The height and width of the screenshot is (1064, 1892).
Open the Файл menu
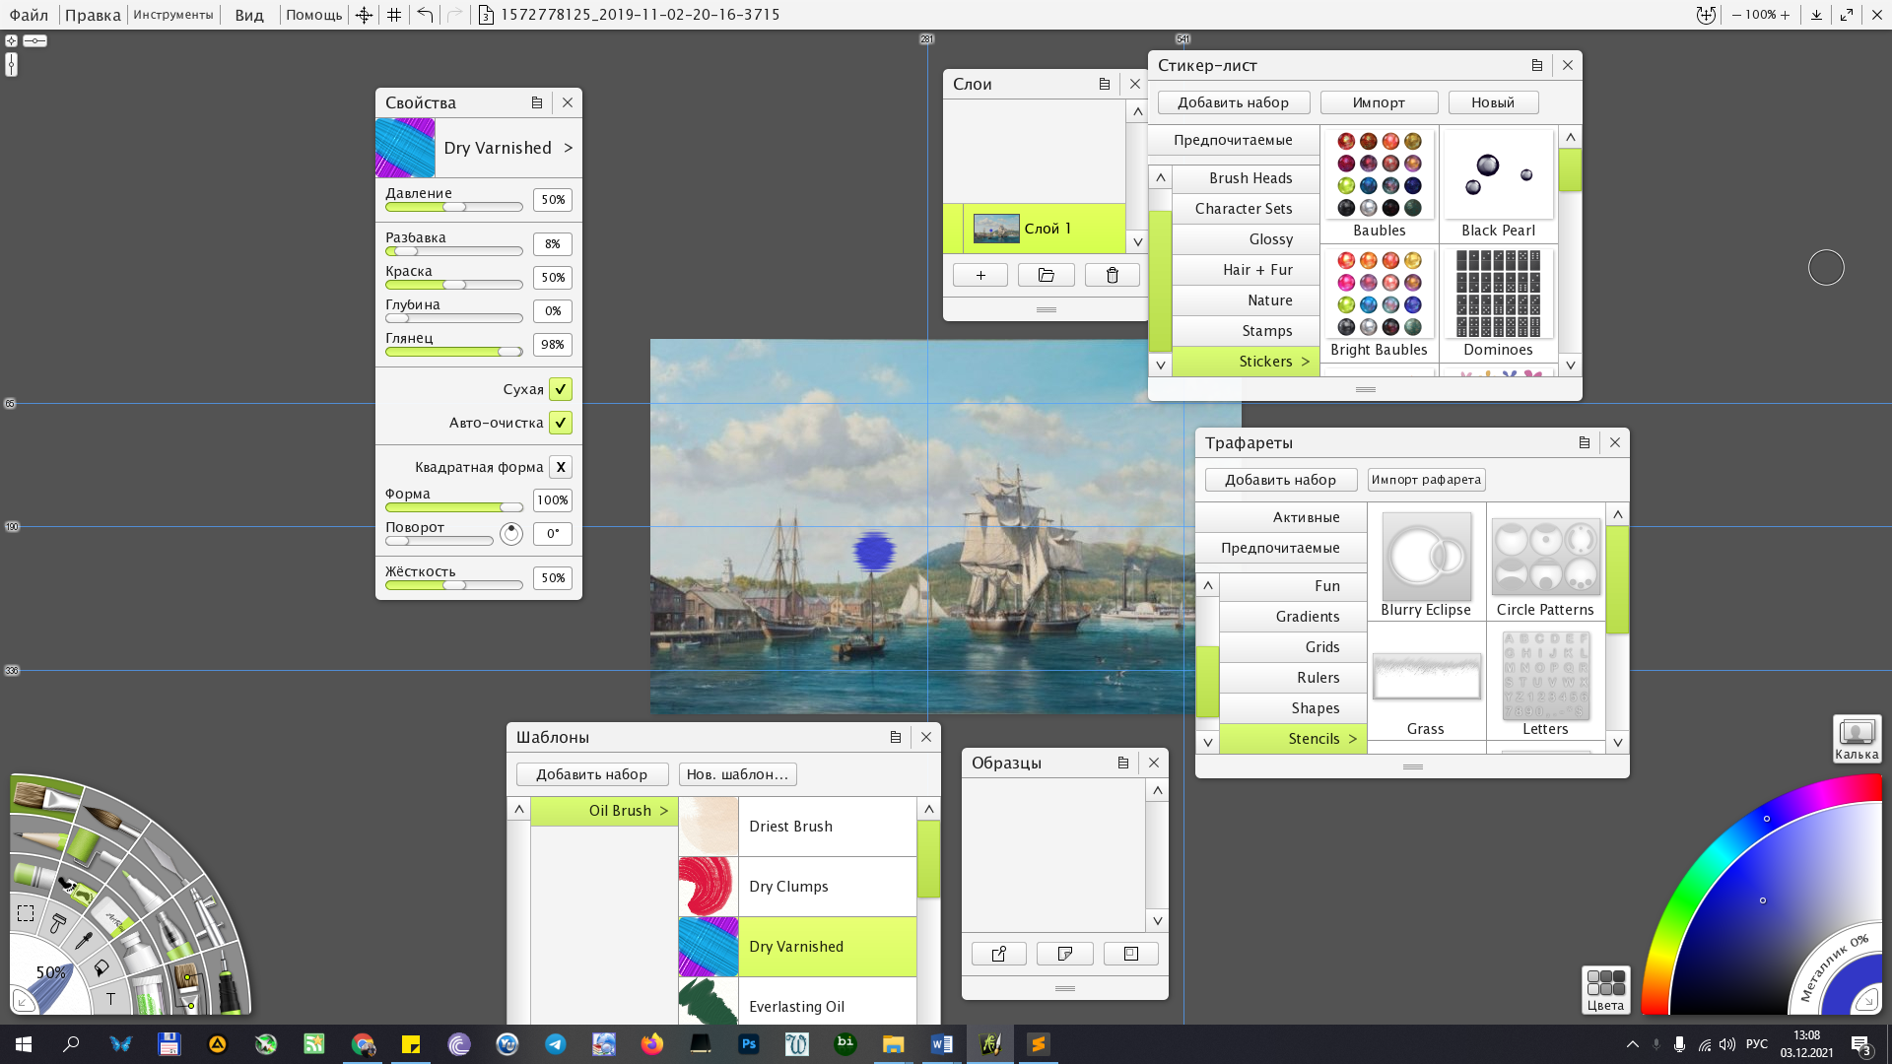tap(29, 15)
